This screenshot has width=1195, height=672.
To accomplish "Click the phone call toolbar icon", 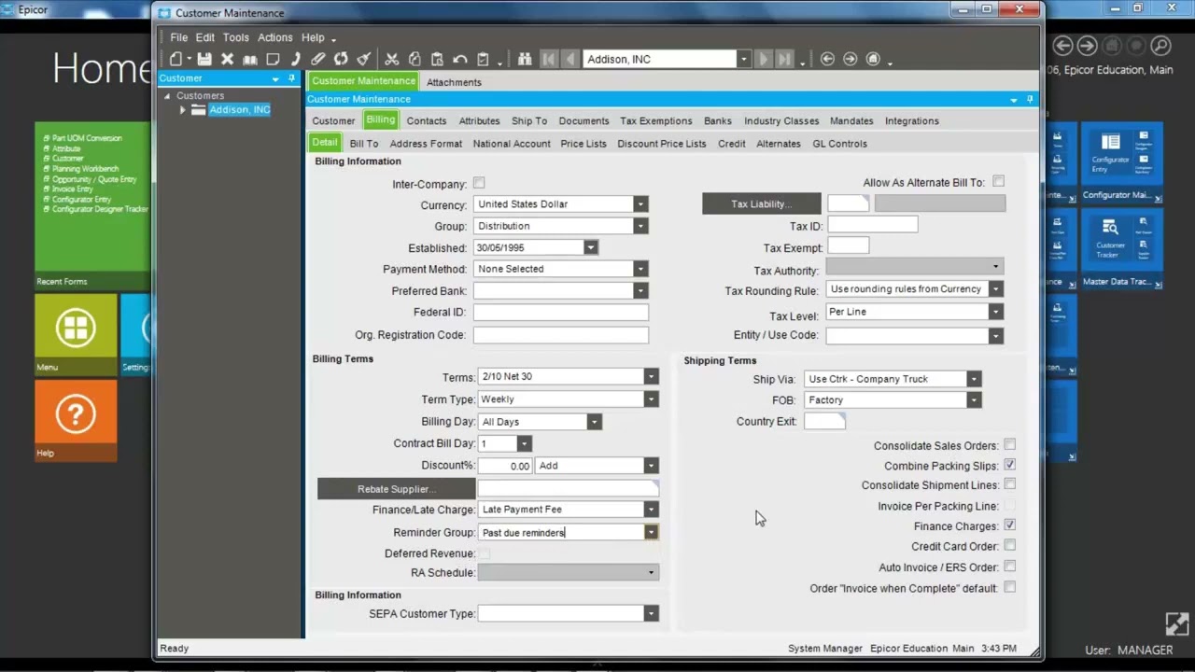I will pyautogui.click(x=295, y=59).
